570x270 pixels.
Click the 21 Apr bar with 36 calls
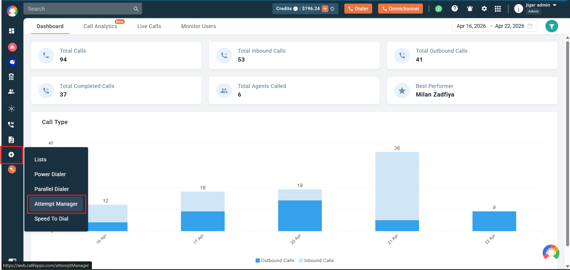click(x=397, y=192)
